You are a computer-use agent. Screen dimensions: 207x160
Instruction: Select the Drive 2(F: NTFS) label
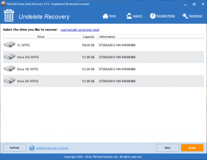28,81
